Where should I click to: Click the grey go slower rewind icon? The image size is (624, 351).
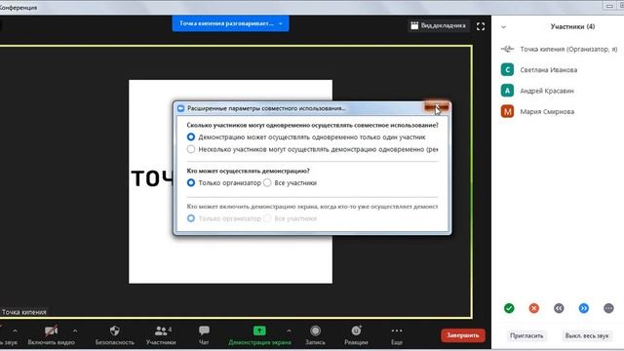pyautogui.click(x=559, y=308)
